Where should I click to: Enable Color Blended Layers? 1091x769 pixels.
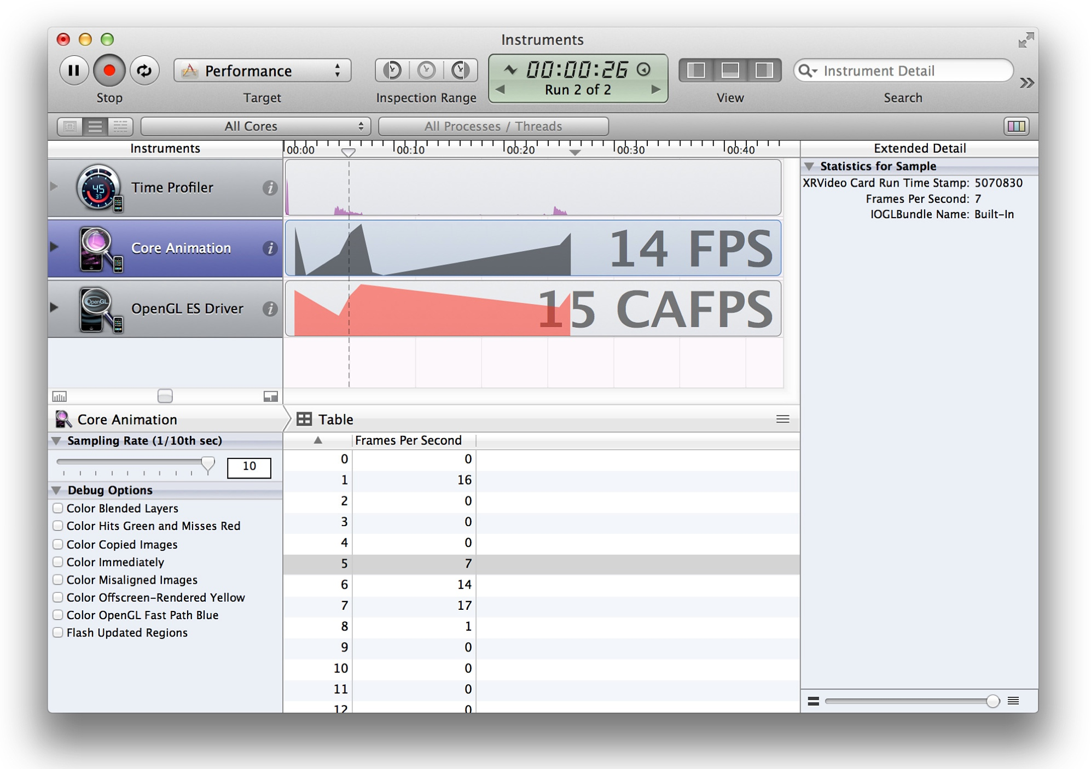coord(57,508)
